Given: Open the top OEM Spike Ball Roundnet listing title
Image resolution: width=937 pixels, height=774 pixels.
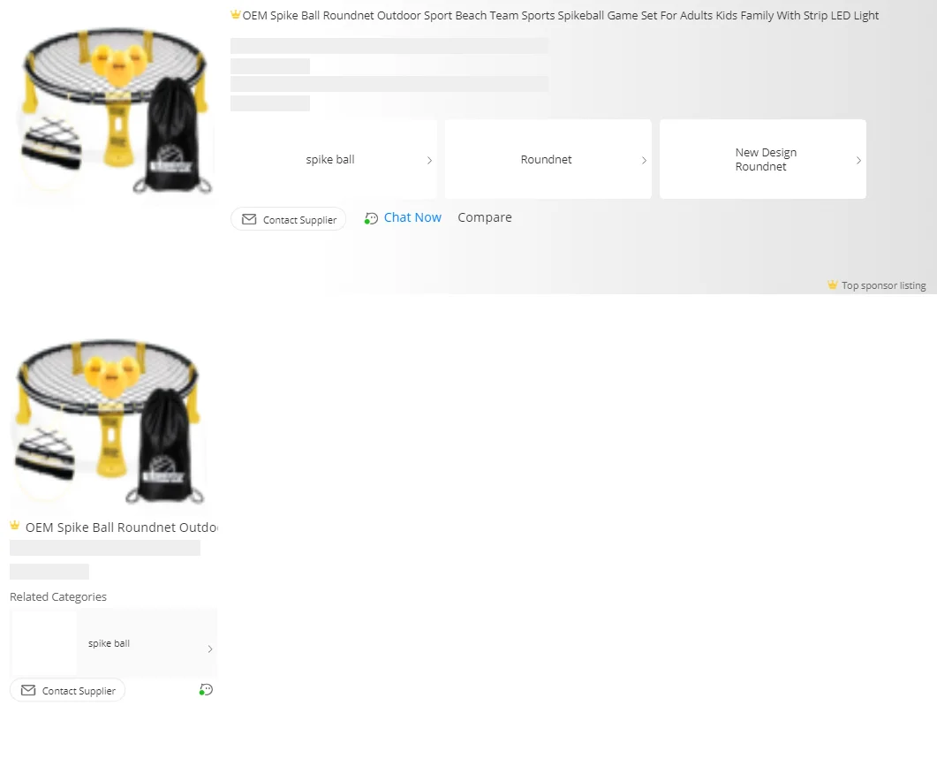Looking at the screenshot, I should coord(560,16).
